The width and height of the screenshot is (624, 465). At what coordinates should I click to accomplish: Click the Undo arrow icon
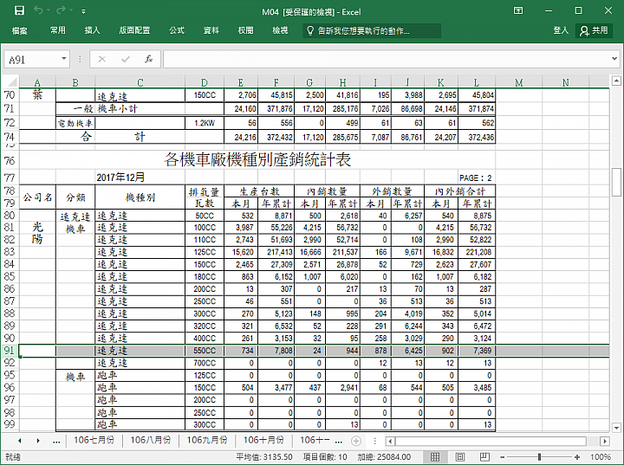(x=38, y=10)
